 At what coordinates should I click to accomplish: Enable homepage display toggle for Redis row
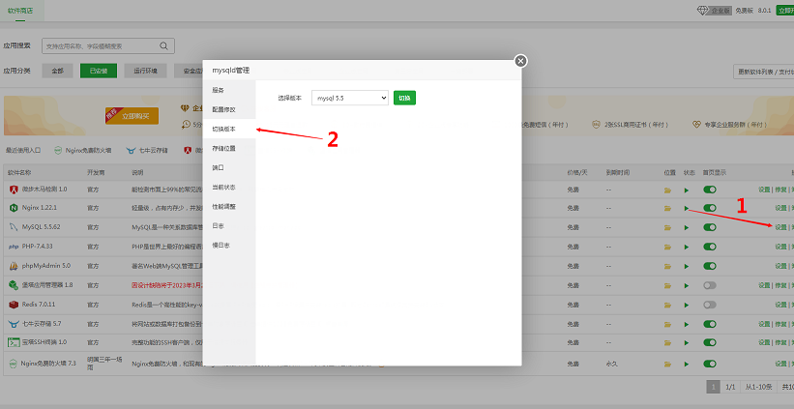click(x=710, y=305)
